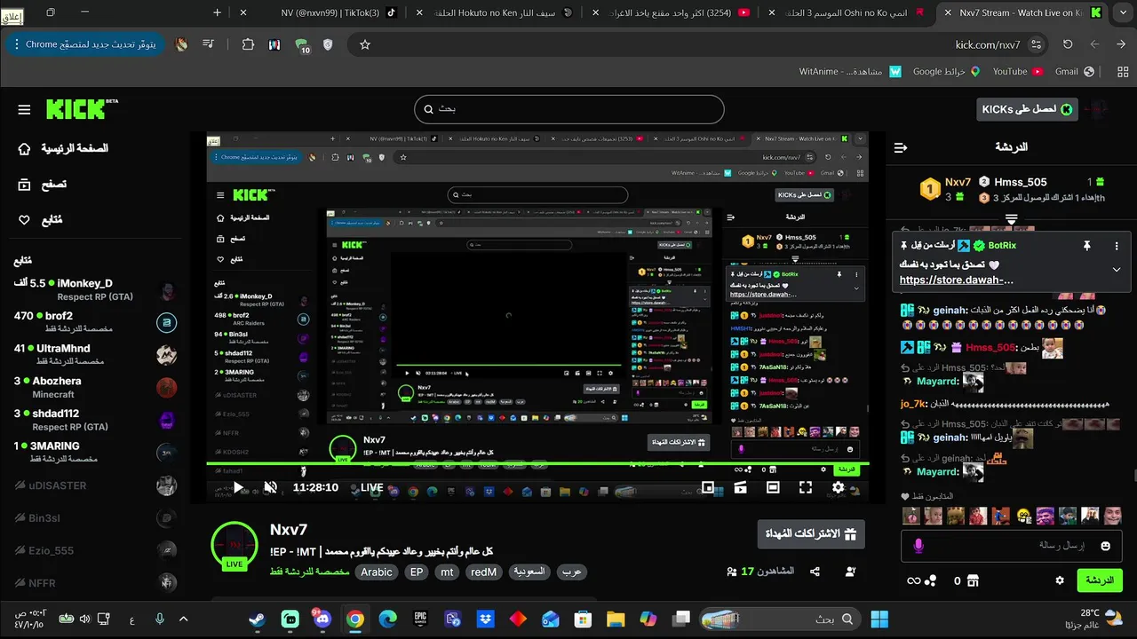The image size is (1137, 639).
Task: Bookmark this page with the star
Action: 364,44
